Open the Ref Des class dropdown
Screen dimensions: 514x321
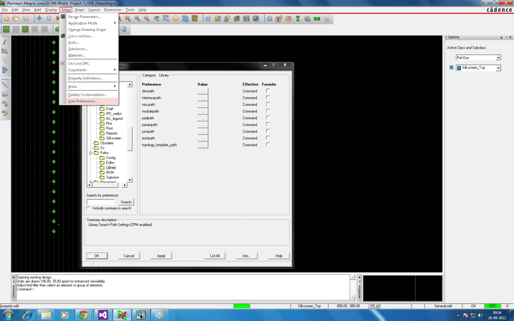[x=498, y=58]
